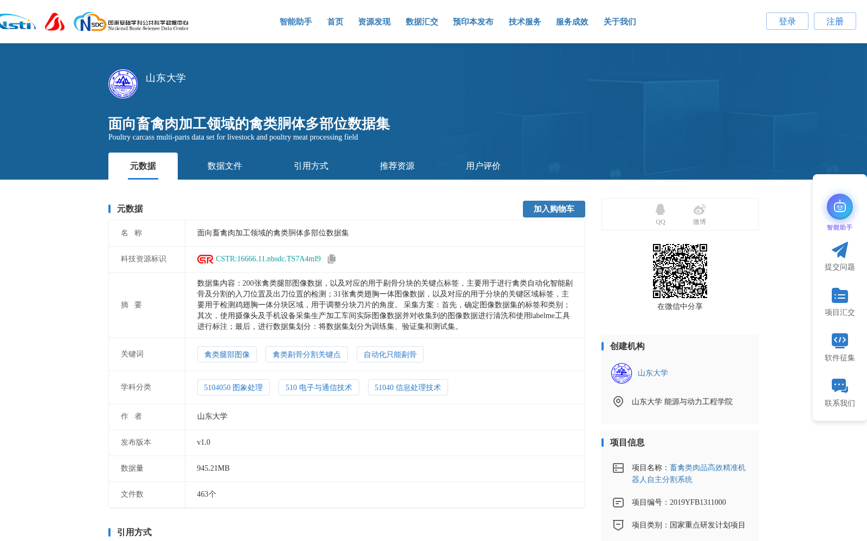
Task: Switch to 推荐资源 tab
Action: (x=397, y=166)
